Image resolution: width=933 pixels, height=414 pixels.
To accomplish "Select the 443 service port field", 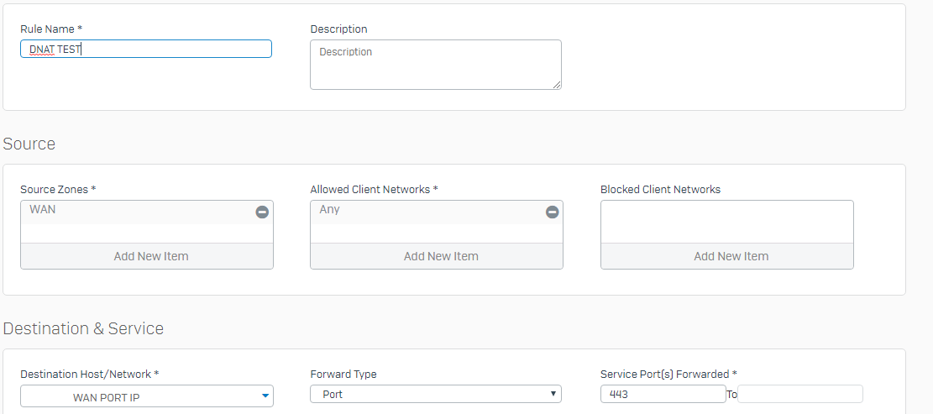I will [663, 394].
